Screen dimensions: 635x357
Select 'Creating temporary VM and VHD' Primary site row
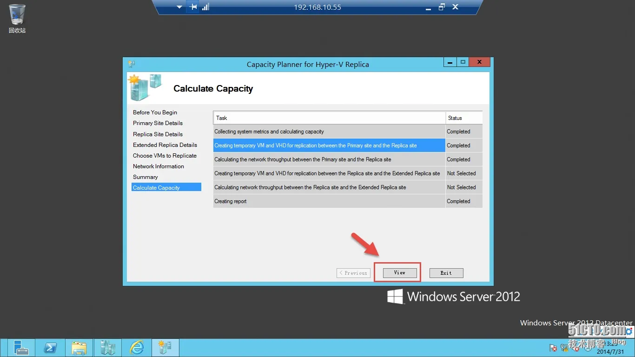point(348,145)
